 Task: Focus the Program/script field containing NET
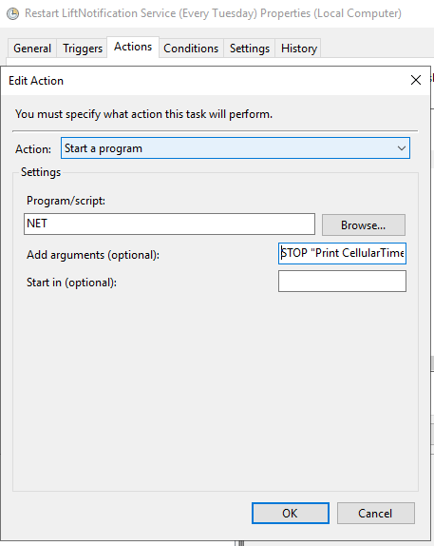tap(169, 224)
